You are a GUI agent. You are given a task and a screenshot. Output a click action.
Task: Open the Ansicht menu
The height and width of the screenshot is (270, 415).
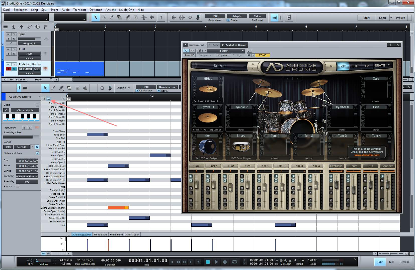click(111, 10)
